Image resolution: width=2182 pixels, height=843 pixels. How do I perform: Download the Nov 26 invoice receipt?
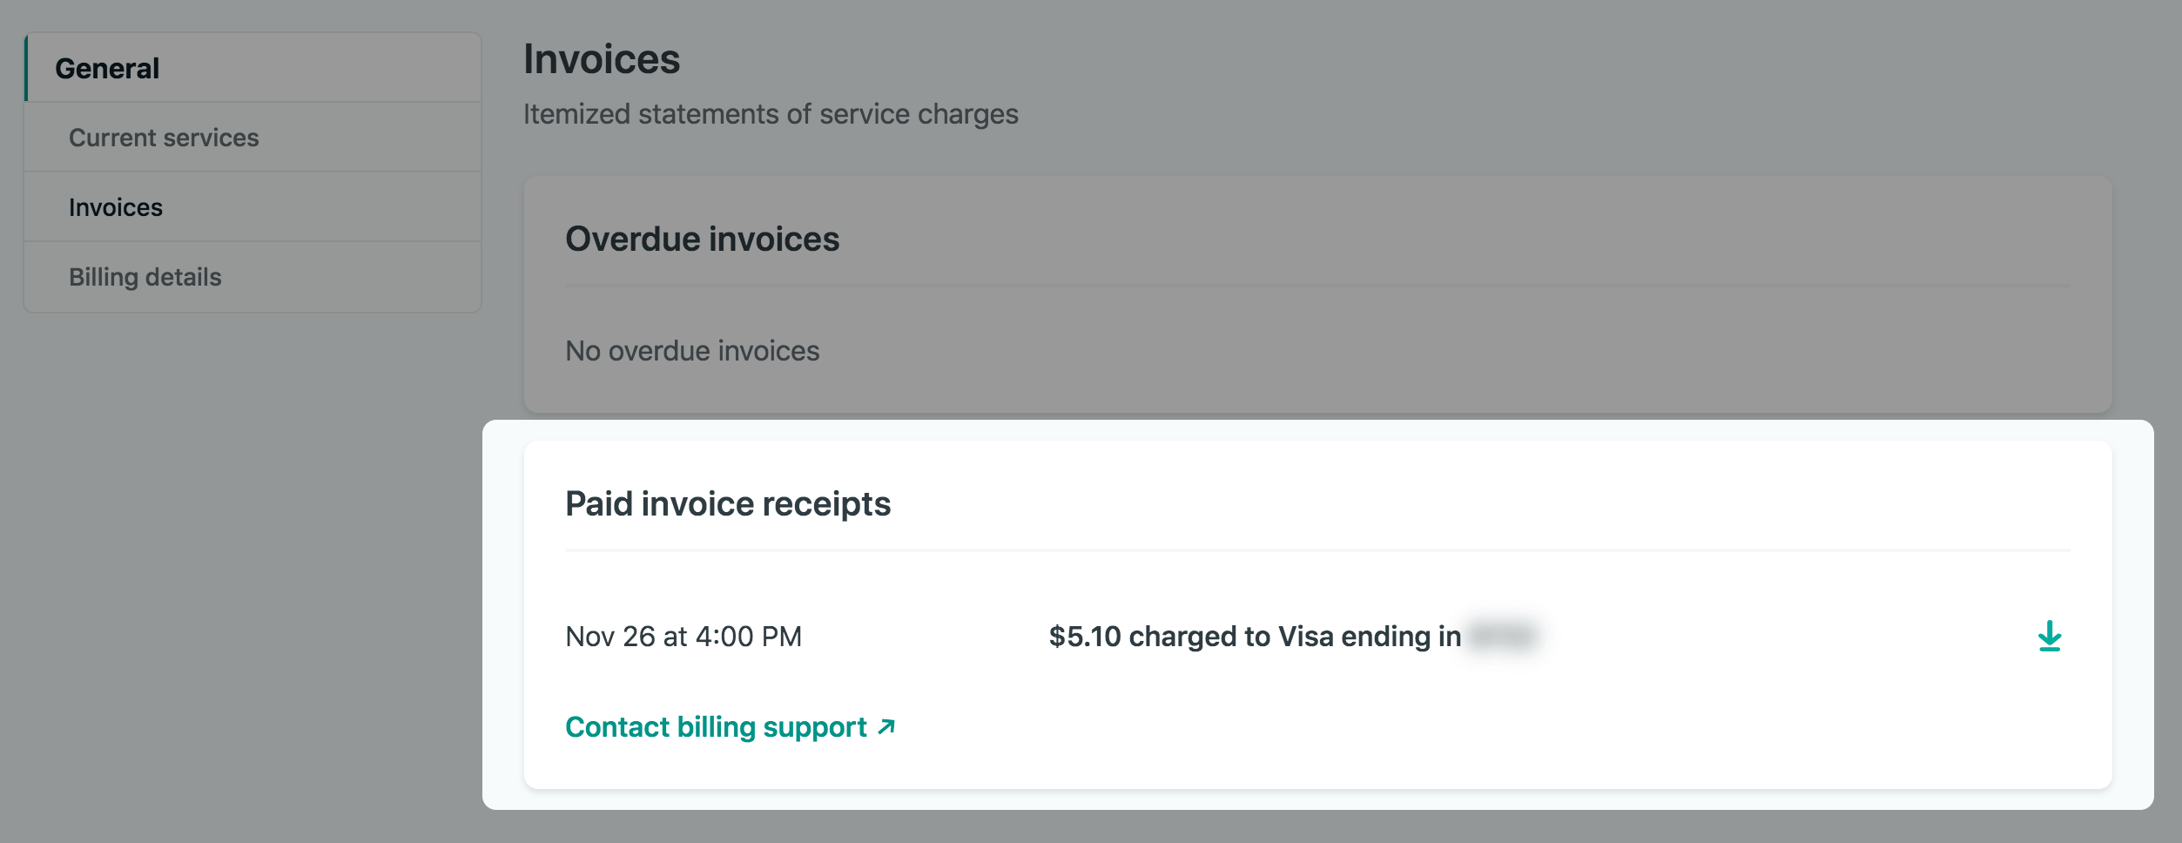pyautogui.click(x=2050, y=637)
